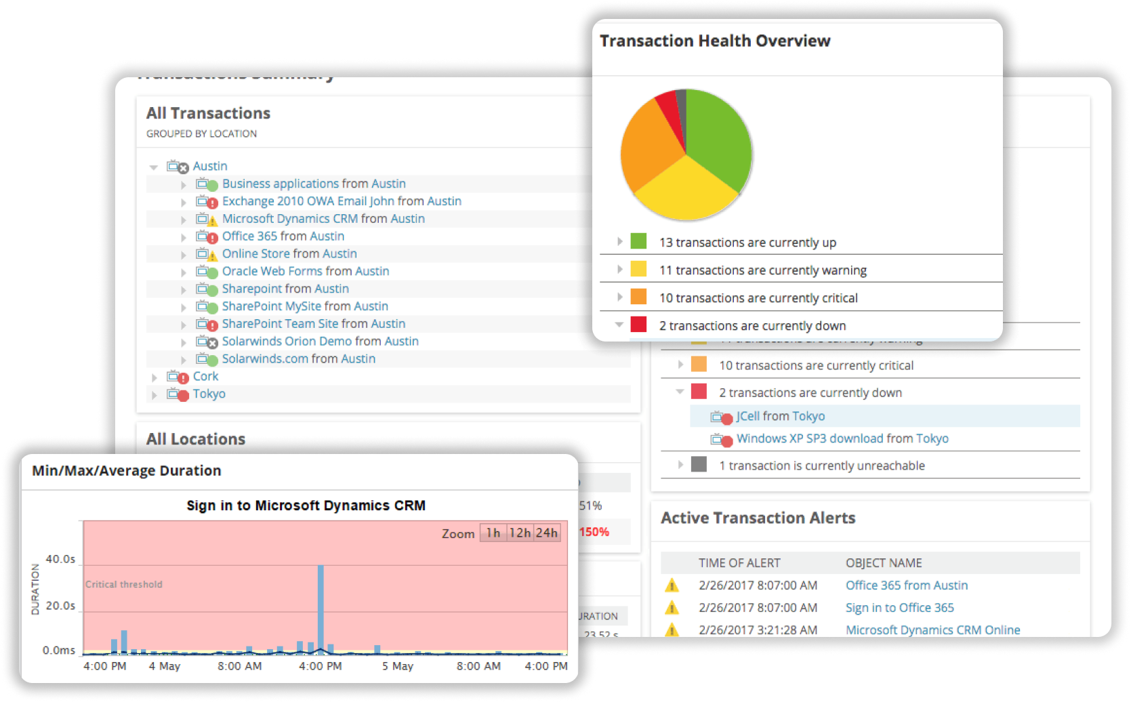
Task: Expand the Cork location group
Action: (155, 377)
